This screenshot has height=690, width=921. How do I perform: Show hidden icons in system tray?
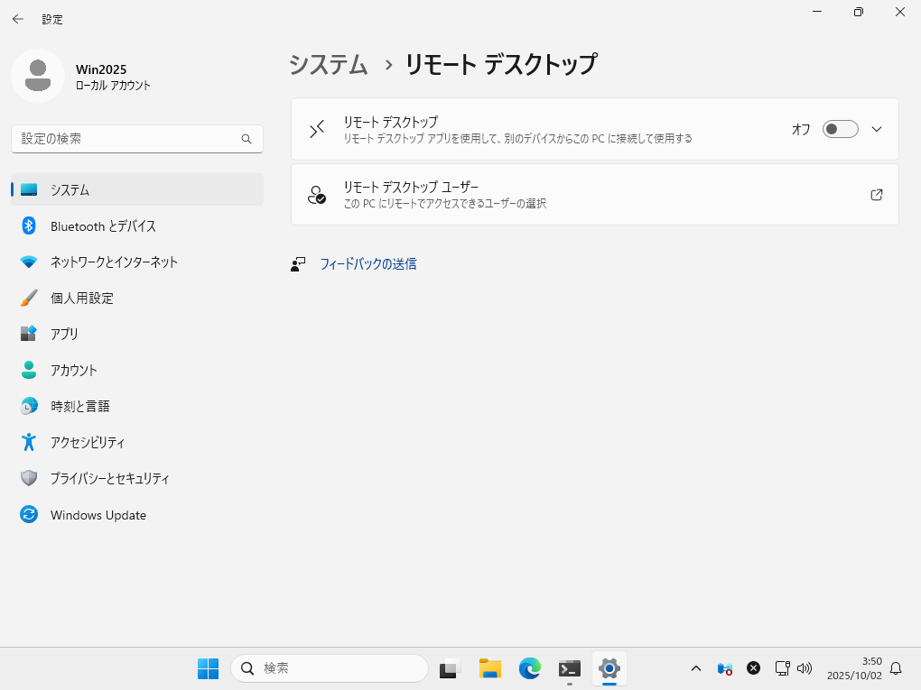(x=695, y=668)
